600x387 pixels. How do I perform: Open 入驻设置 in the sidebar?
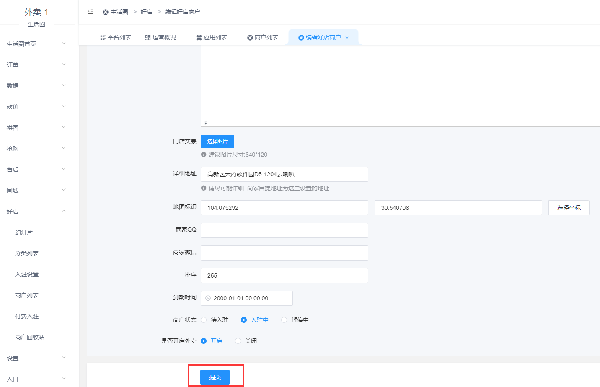pyautogui.click(x=27, y=274)
